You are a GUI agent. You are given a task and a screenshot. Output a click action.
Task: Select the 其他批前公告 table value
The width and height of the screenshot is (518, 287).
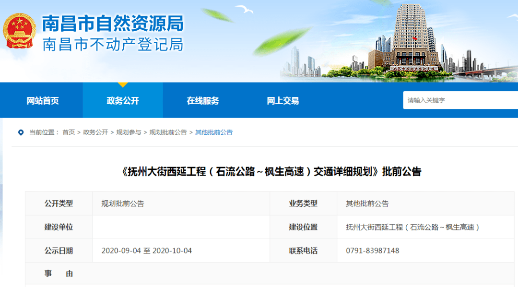[367, 203]
